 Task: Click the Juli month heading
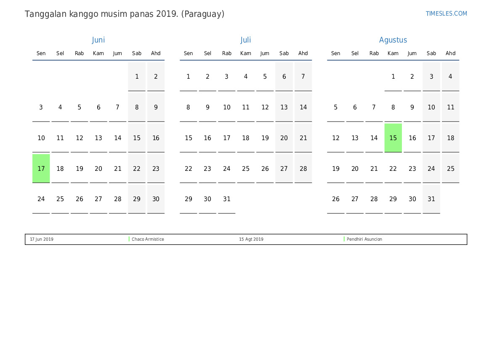(x=246, y=40)
